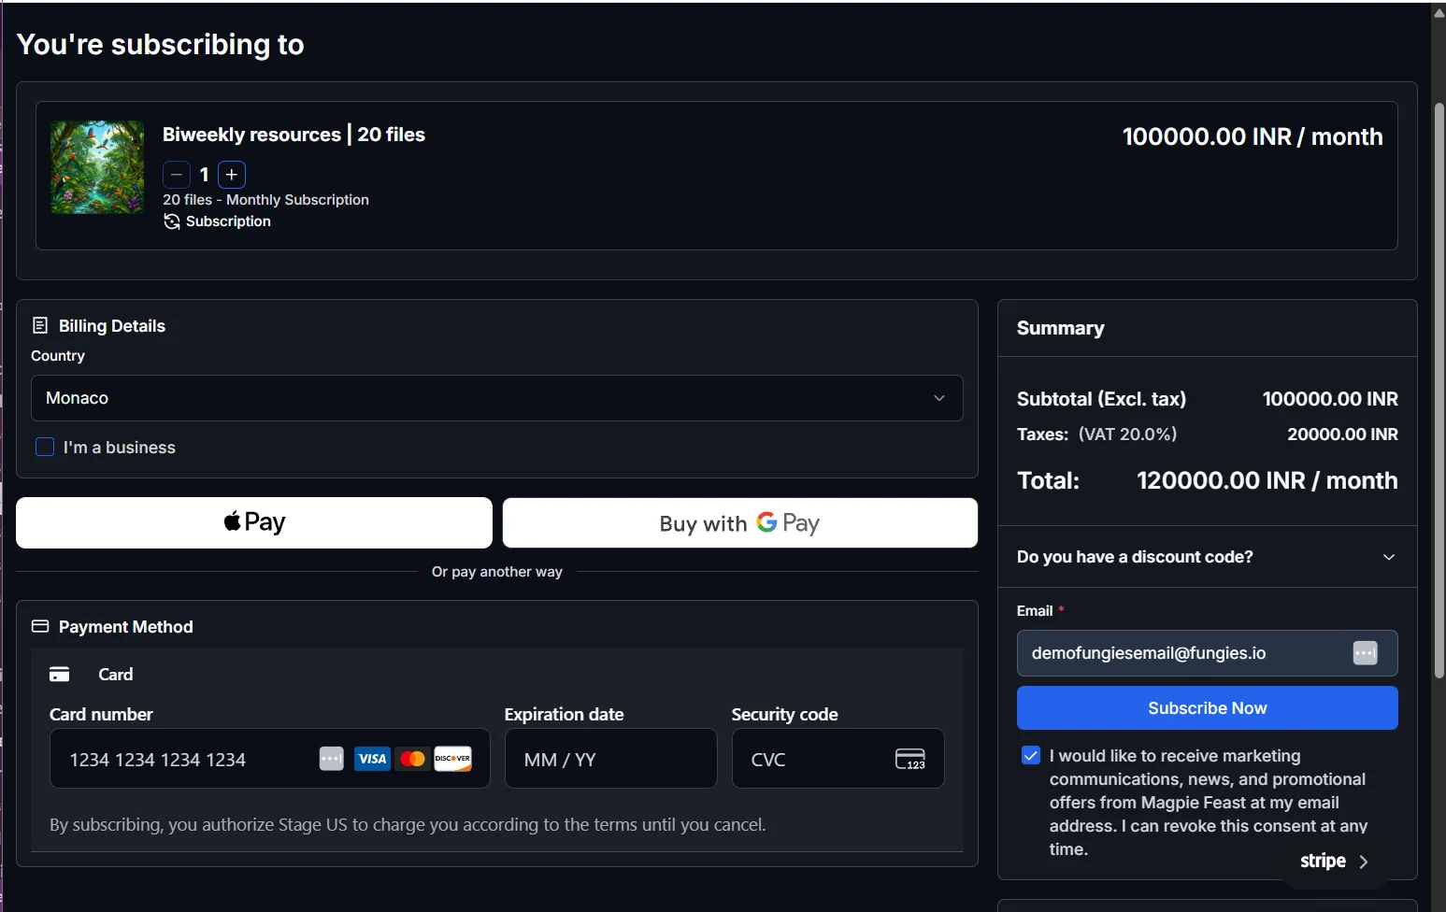The image size is (1446, 912).
Task: Uncheck the marketing communications consent checkbox
Action: point(1031,755)
